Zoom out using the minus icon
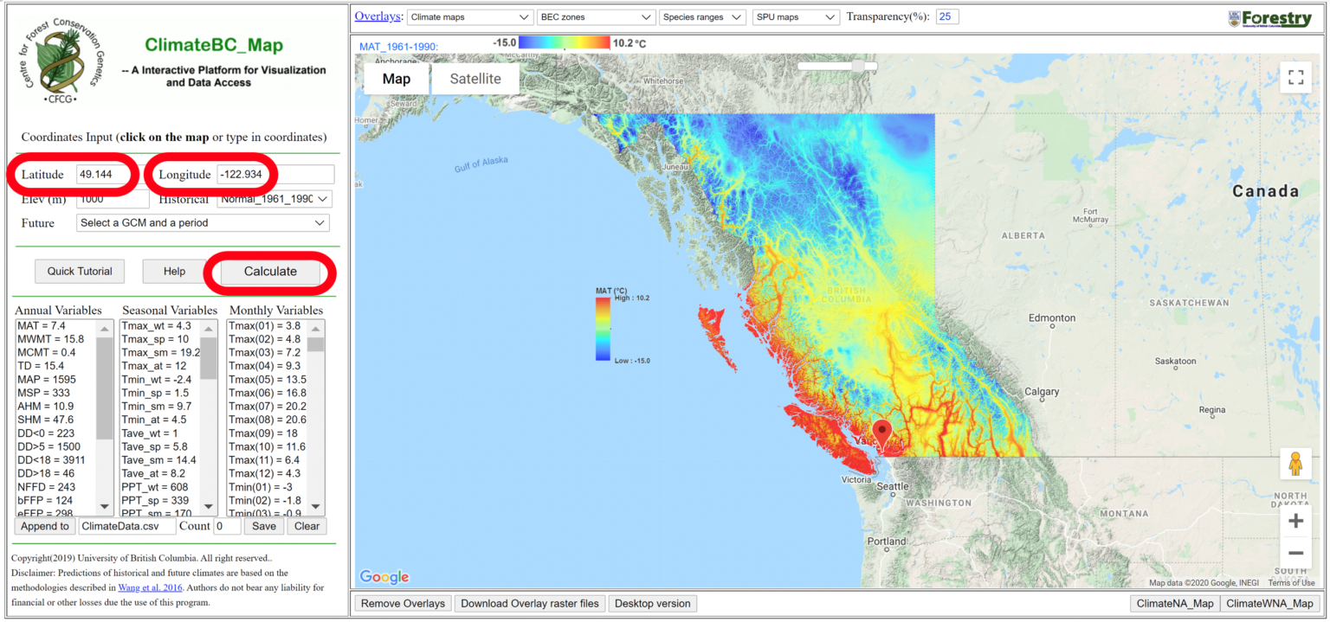 point(1295,553)
